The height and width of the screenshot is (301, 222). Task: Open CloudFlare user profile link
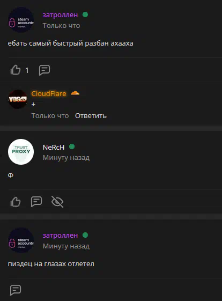pos(49,94)
